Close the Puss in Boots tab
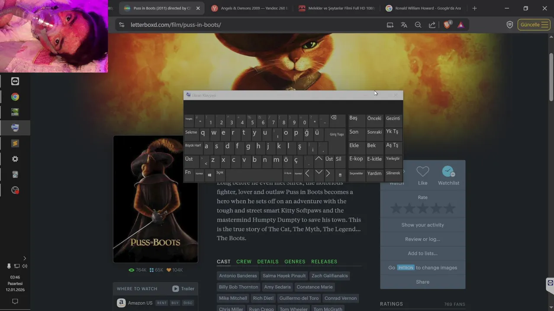This screenshot has height=311, width=554. coord(198,8)
